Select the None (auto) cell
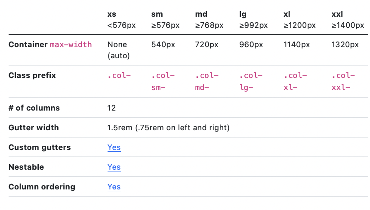The height and width of the screenshot is (210, 370). (118, 50)
